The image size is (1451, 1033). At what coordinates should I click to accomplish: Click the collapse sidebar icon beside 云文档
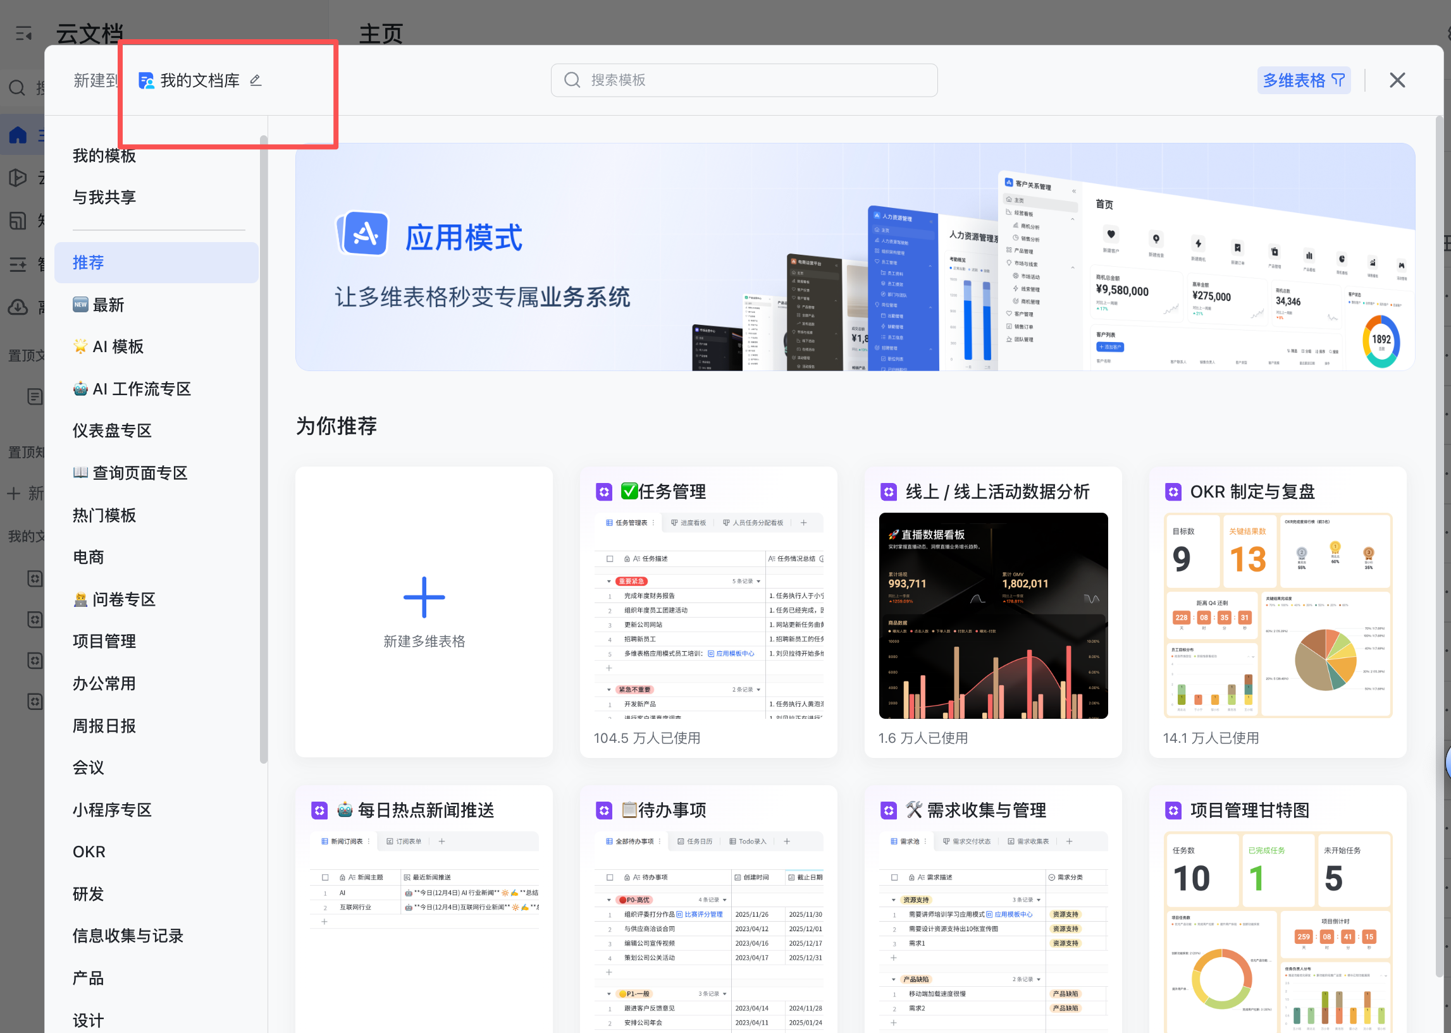point(23,34)
